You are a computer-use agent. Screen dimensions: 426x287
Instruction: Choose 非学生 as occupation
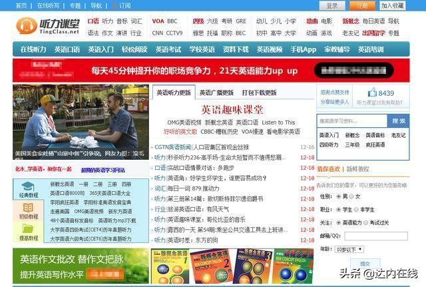356,210
